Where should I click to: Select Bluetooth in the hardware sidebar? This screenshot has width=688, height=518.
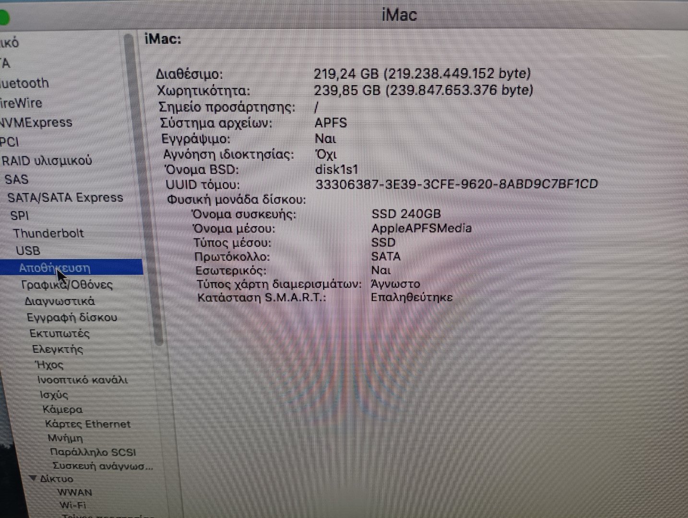click(x=24, y=83)
